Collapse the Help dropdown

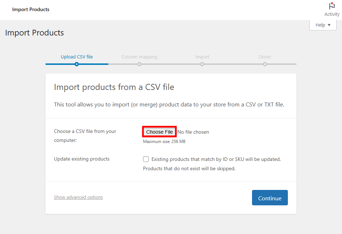tap(322, 24)
